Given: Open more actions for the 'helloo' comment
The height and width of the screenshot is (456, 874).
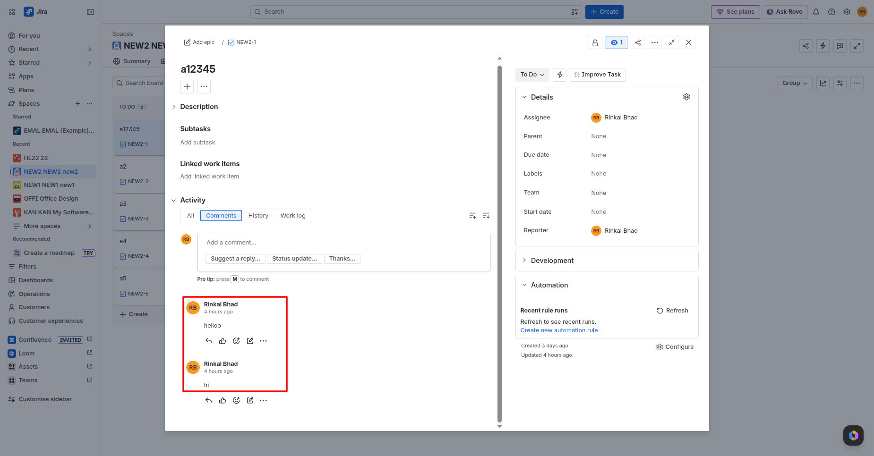Looking at the screenshot, I should point(264,341).
